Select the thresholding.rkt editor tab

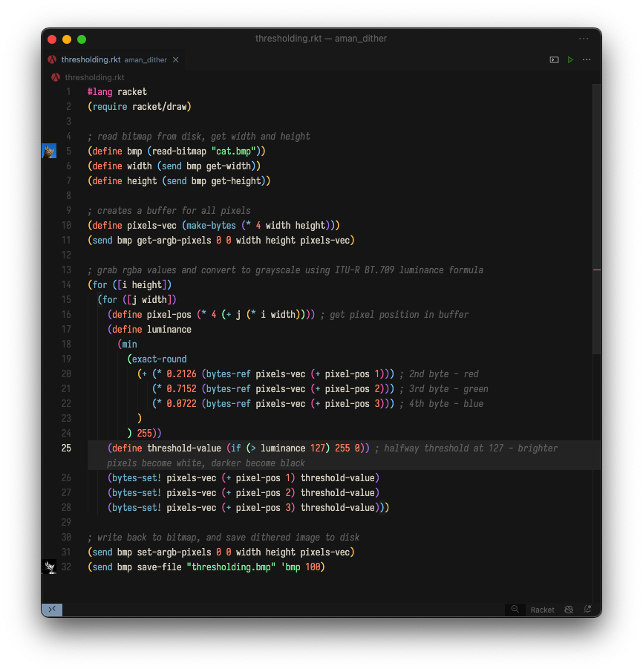[x=113, y=60]
